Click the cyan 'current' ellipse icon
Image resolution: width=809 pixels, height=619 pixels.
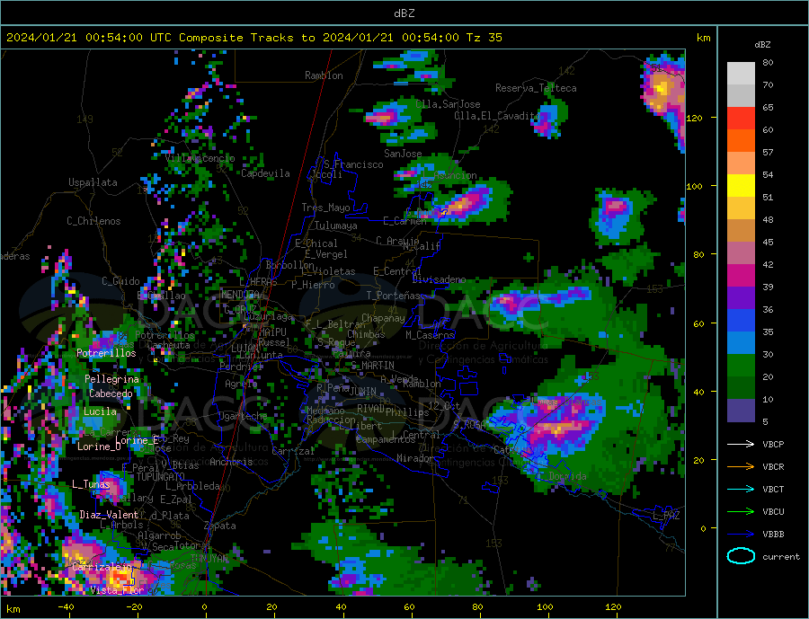click(x=741, y=556)
